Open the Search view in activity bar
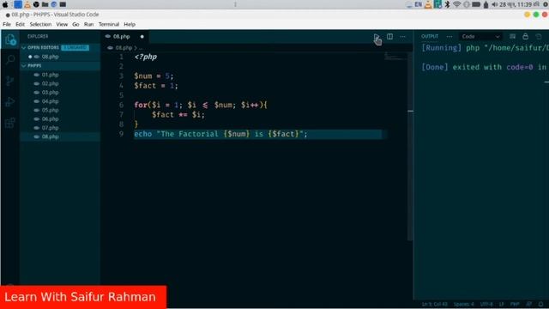Screen dimensions: 549x309 (x=10, y=60)
